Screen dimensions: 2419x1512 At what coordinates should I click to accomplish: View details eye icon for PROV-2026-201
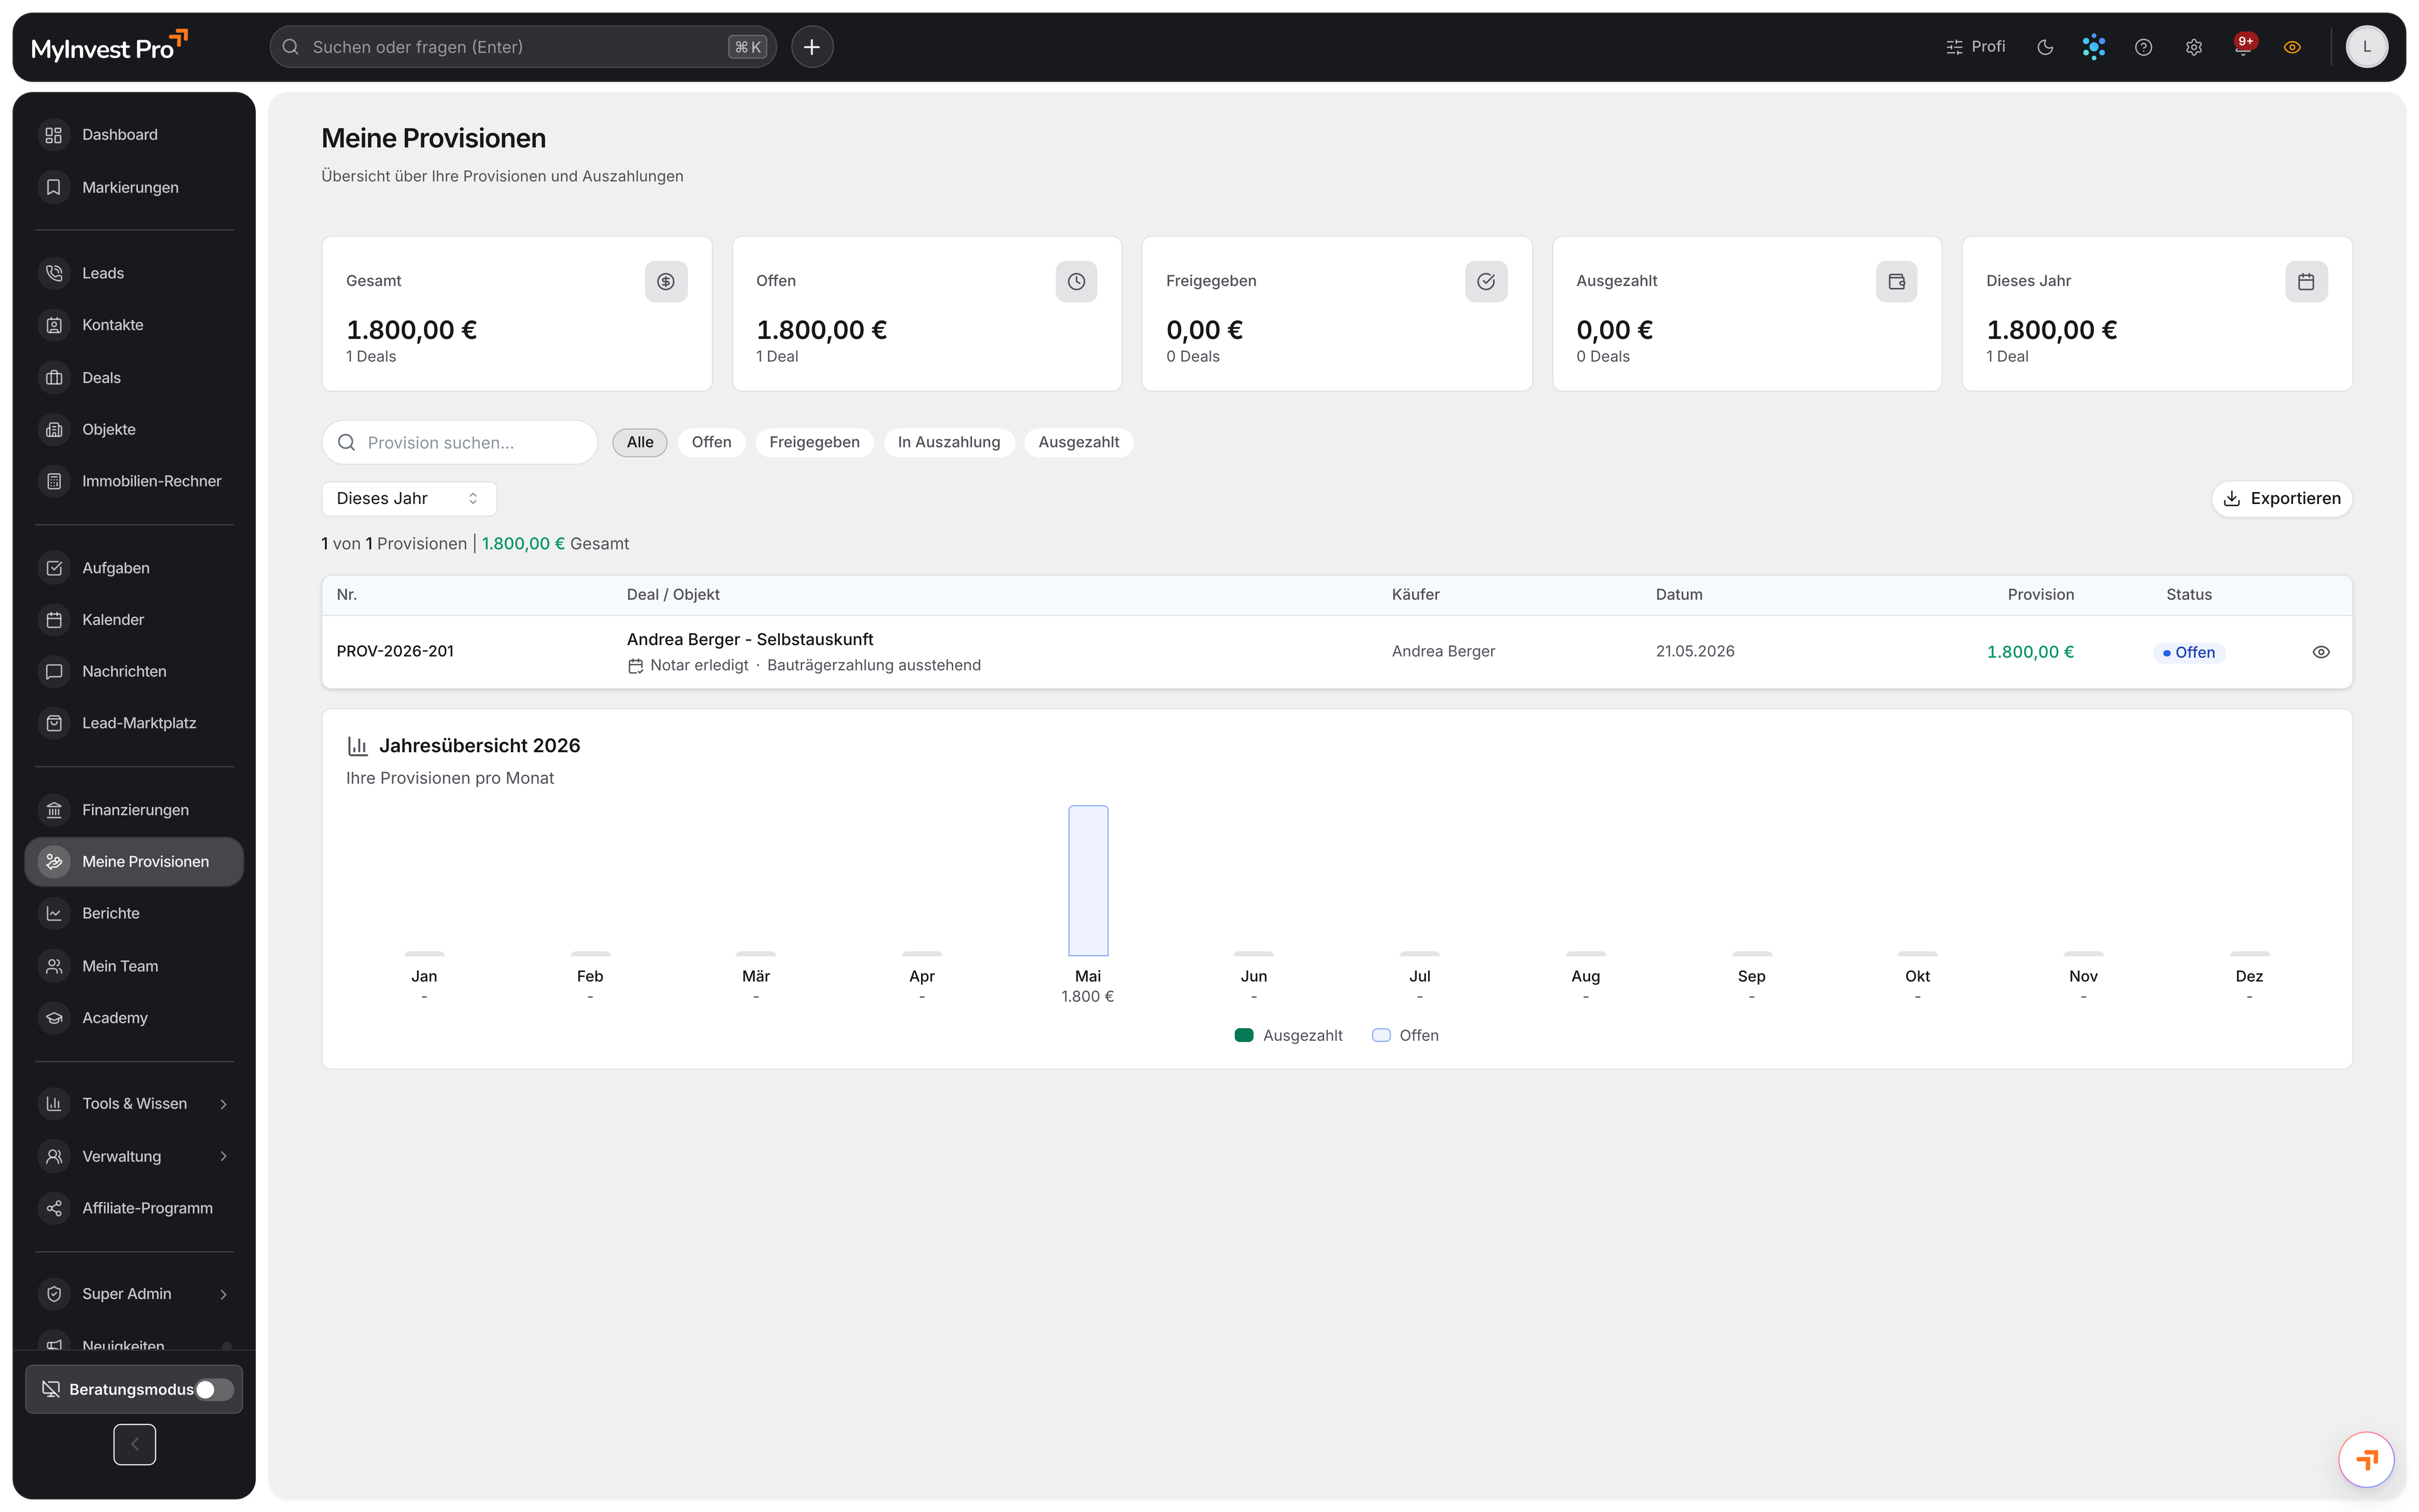point(2321,652)
